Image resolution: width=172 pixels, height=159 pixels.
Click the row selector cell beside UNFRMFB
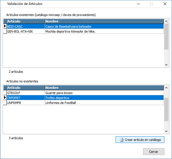5,103
